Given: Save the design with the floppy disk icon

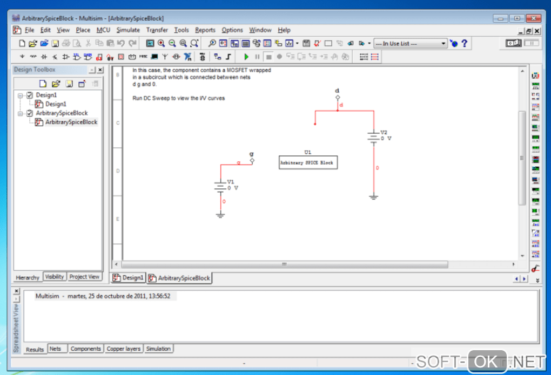Looking at the screenshot, I should tap(55, 44).
